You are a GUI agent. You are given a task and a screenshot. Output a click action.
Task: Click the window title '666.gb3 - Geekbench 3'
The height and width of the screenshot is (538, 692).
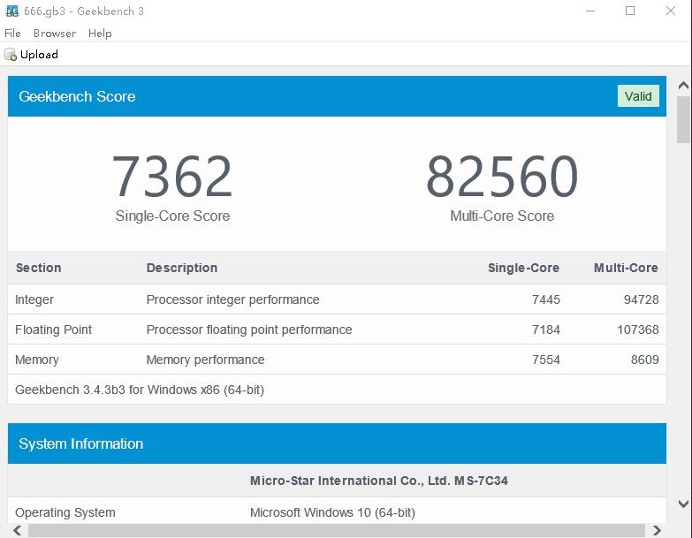click(x=84, y=11)
